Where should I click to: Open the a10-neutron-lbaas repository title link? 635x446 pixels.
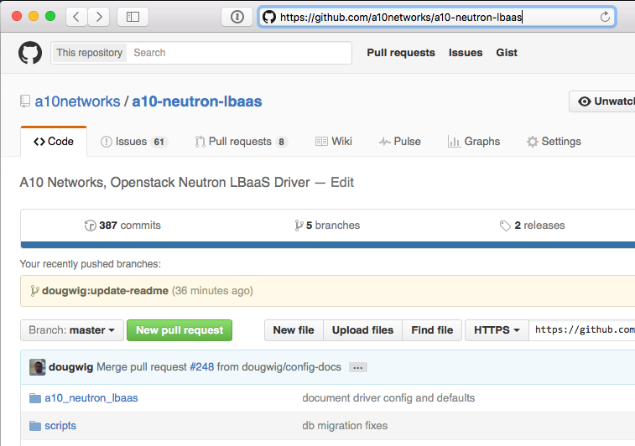coord(197,101)
